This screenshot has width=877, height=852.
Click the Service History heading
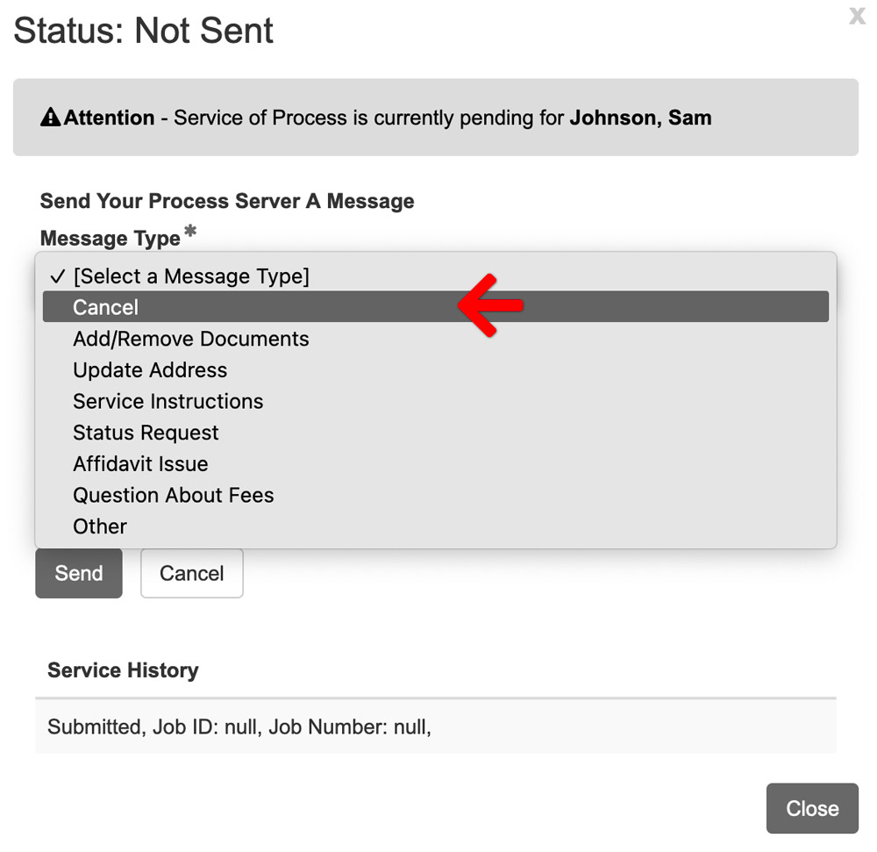tap(123, 670)
